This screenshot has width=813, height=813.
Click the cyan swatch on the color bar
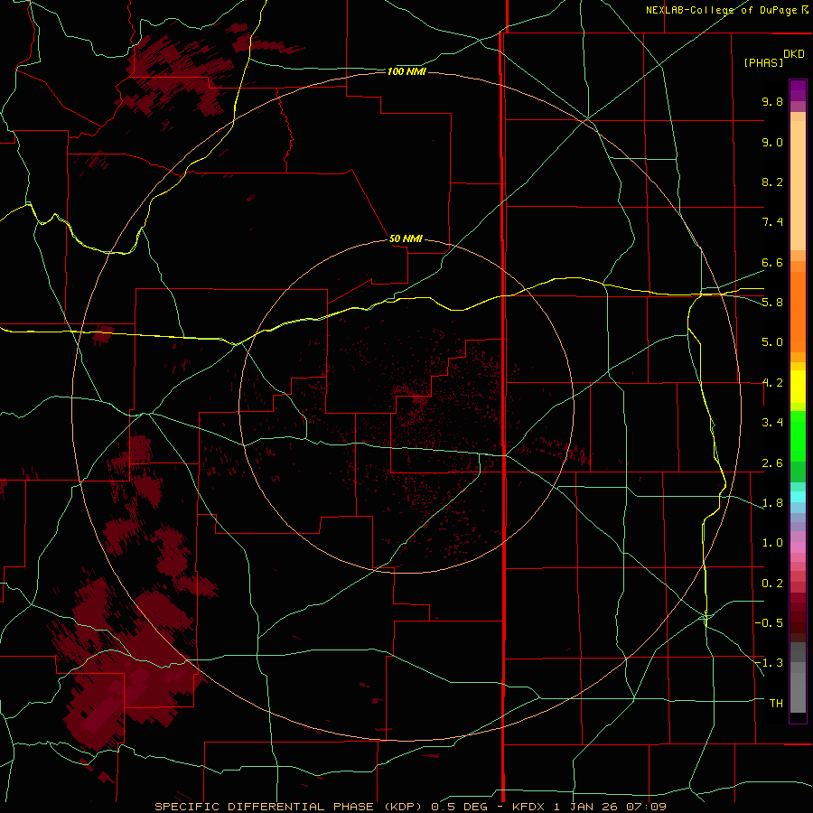click(x=798, y=497)
